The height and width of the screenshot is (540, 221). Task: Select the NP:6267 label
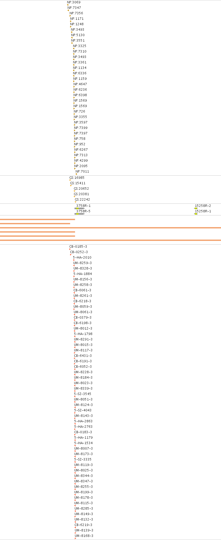tap(81, 150)
